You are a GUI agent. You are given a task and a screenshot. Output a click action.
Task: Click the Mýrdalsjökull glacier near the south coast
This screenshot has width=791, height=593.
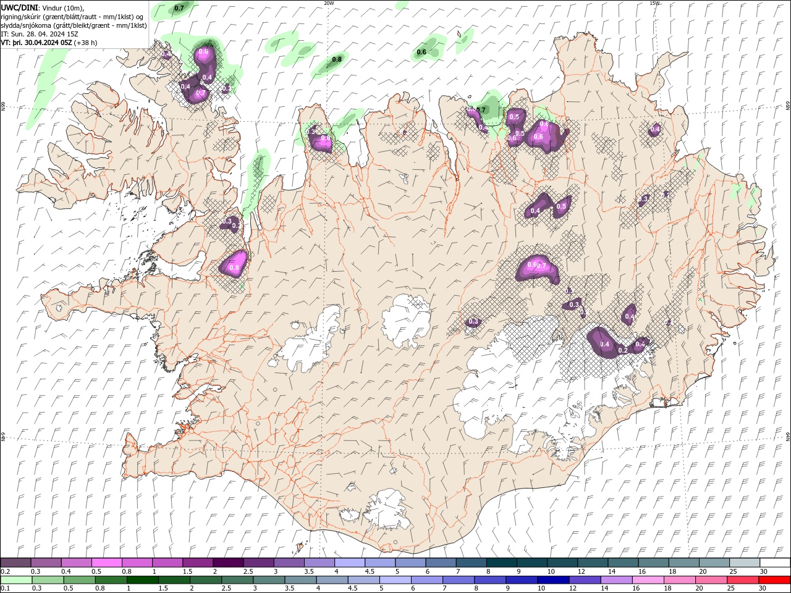(386, 510)
